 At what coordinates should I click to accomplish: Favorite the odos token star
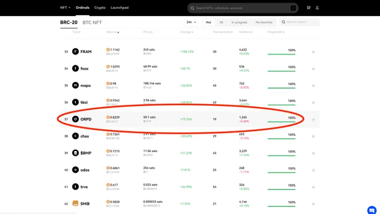pyautogui.click(x=313, y=170)
